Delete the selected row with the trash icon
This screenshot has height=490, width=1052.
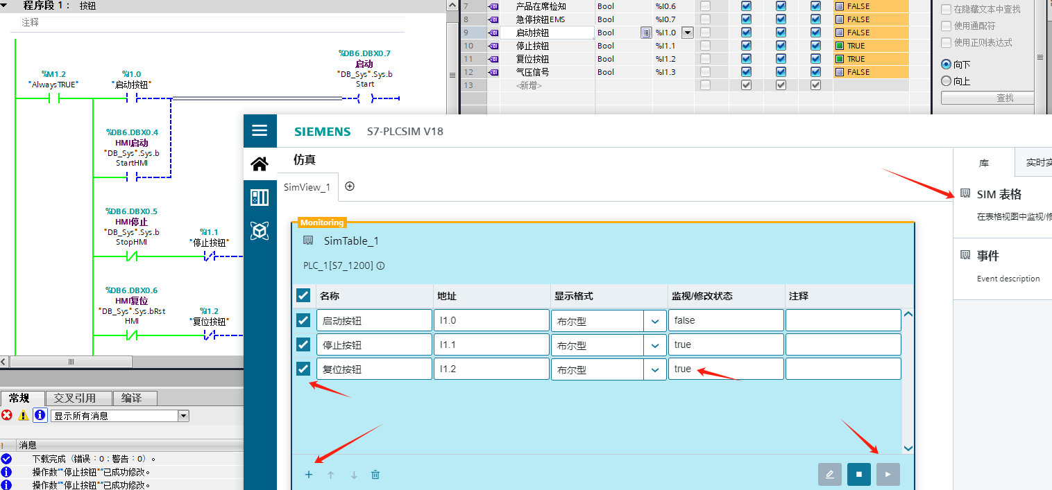375,475
